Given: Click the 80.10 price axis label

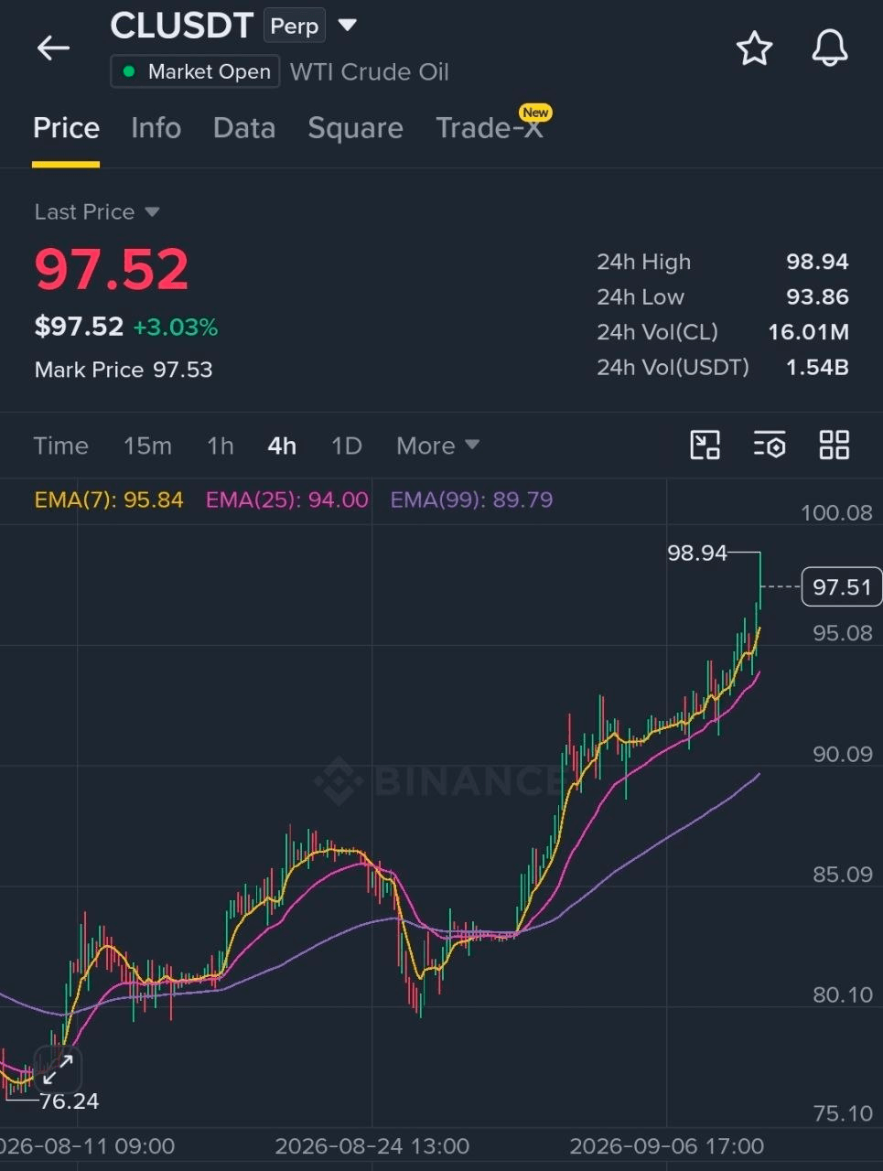Looking at the screenshot, I should (843, 994).
